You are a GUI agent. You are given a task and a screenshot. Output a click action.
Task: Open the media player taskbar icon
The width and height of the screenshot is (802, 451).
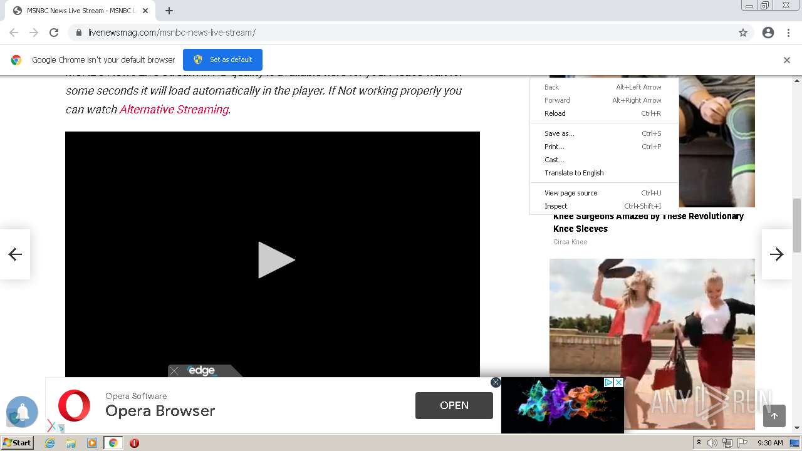(92, 443)
